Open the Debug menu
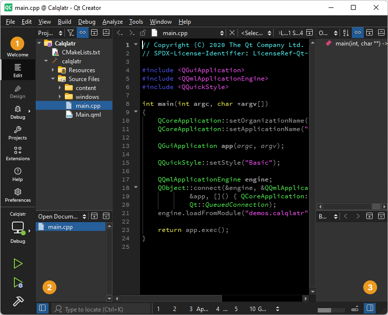The width and height of the screenshot is (388, 315). (87, 22)
